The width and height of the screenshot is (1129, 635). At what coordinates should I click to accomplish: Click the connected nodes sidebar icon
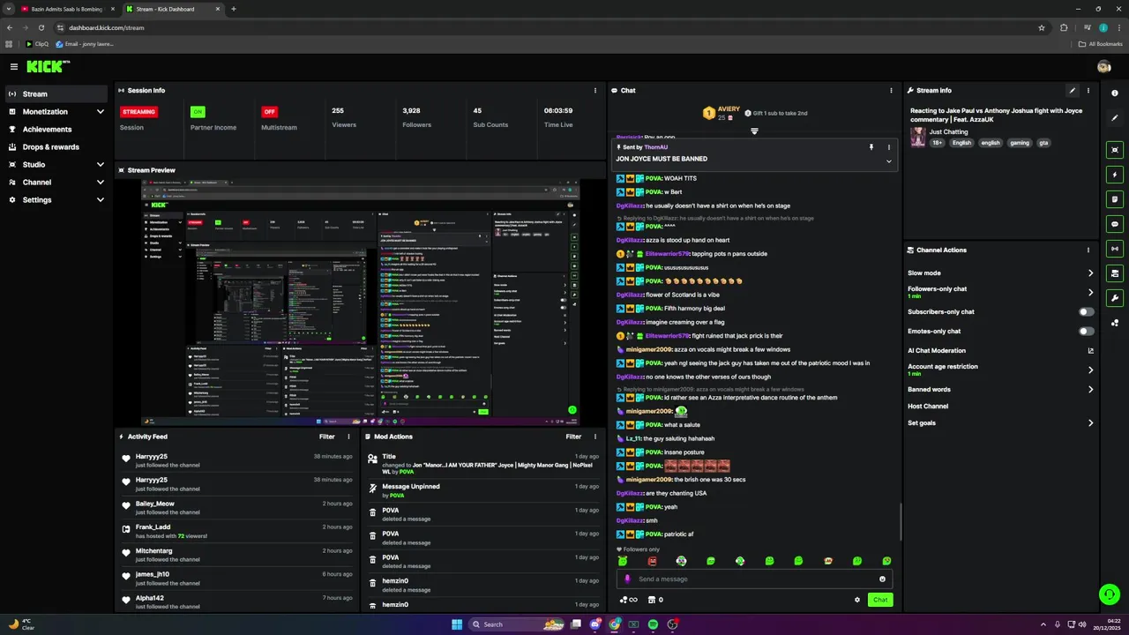pyautogui.click(x=1115, y=323)
